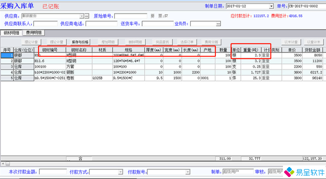
Task: Click the cell with 钢材编号 H12.6
Action: click(x=50, y=61)
